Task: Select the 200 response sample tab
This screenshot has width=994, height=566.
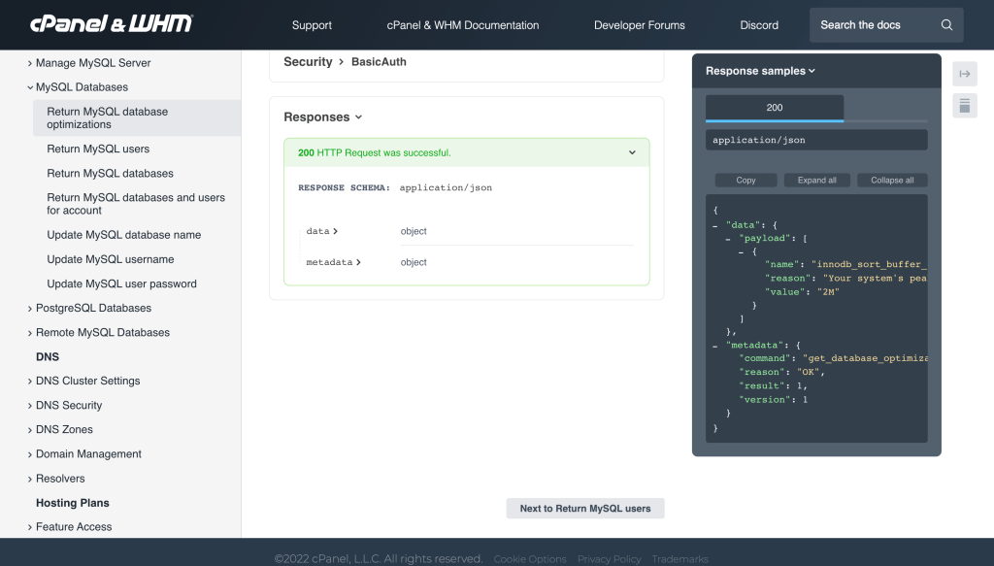Action: pyautogui.click(x=774, y=108)
